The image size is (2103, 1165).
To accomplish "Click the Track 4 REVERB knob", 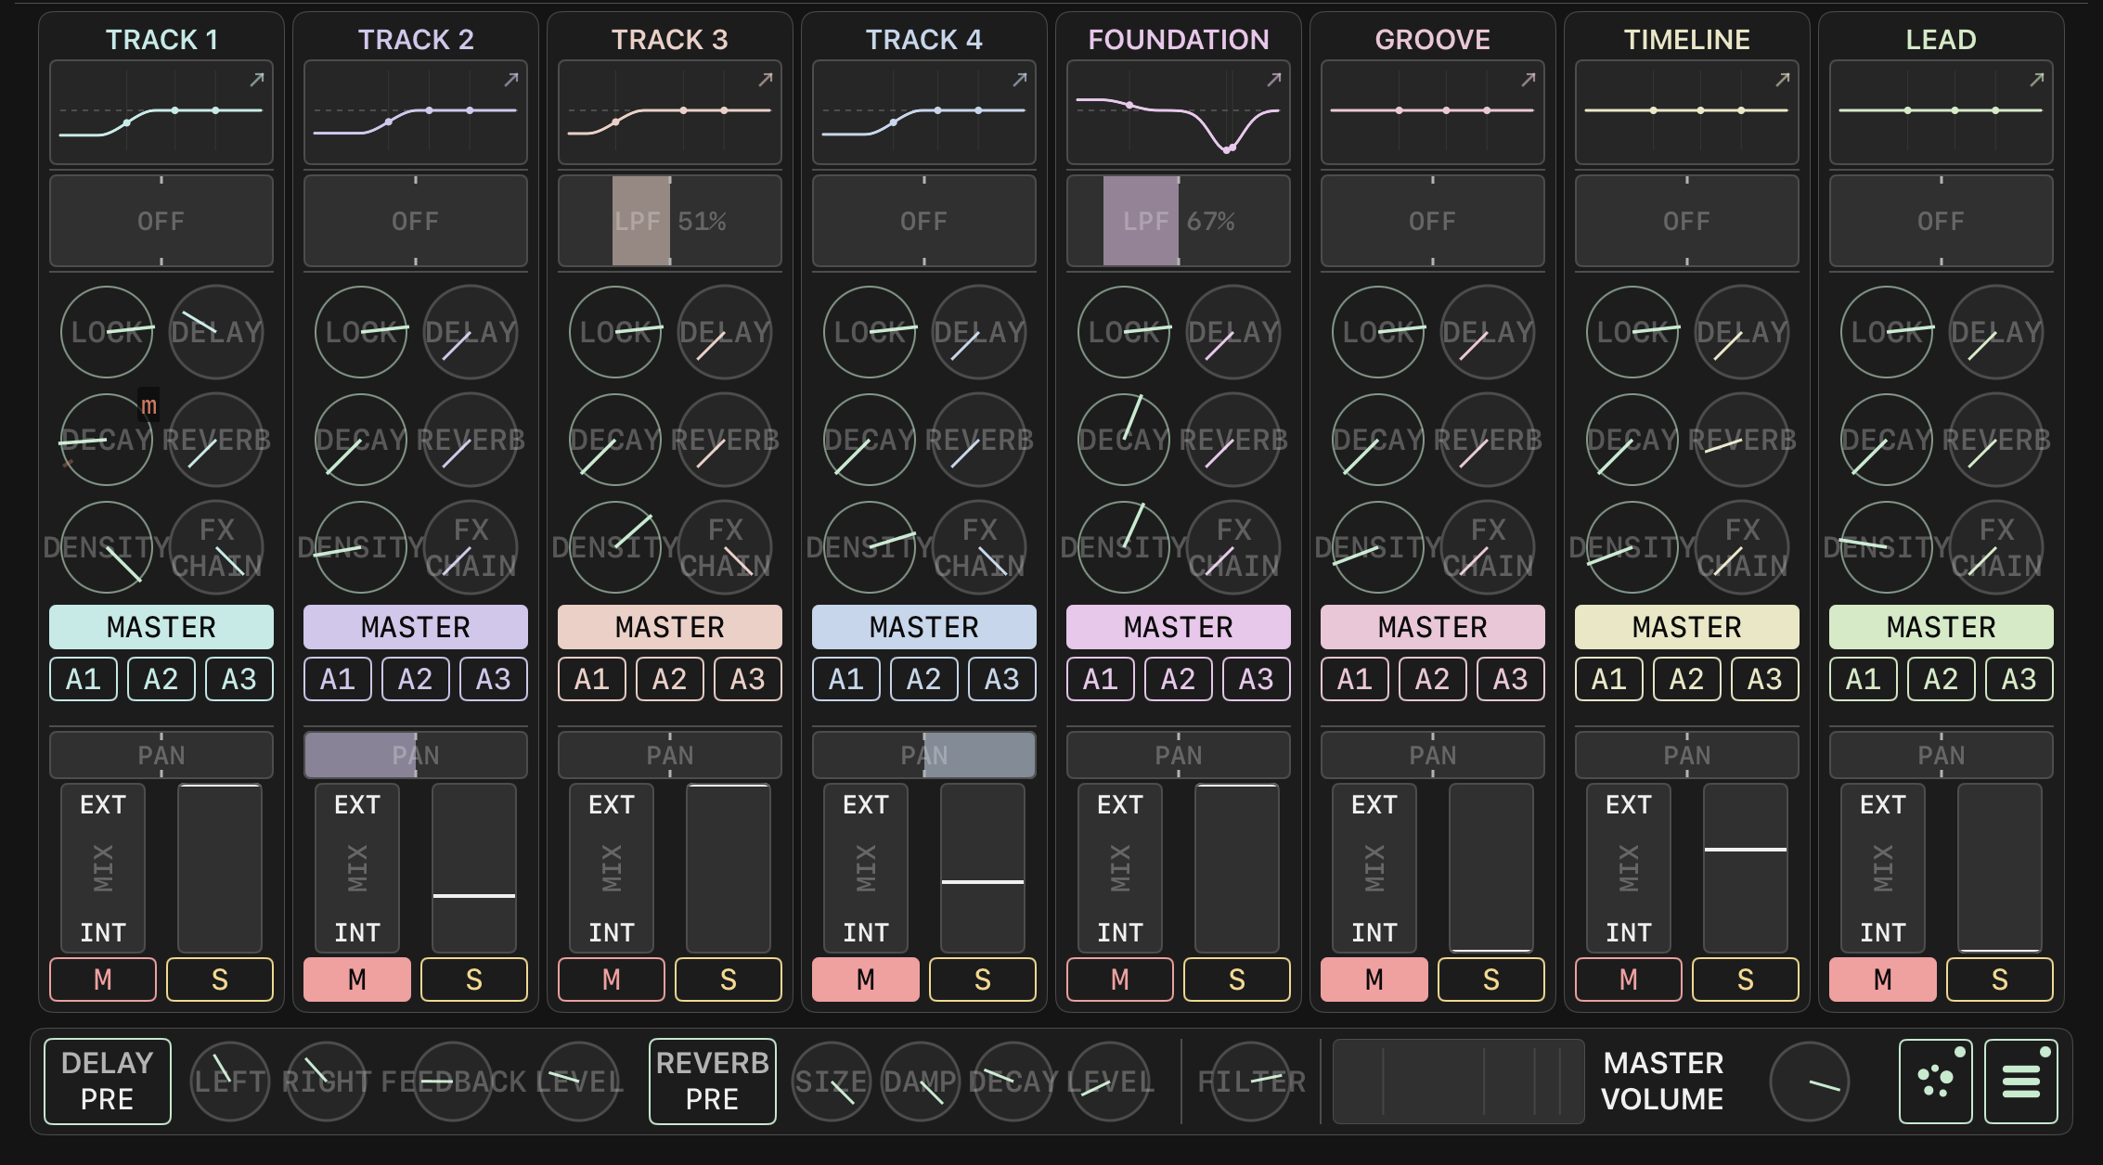I will tap(979, 440).
